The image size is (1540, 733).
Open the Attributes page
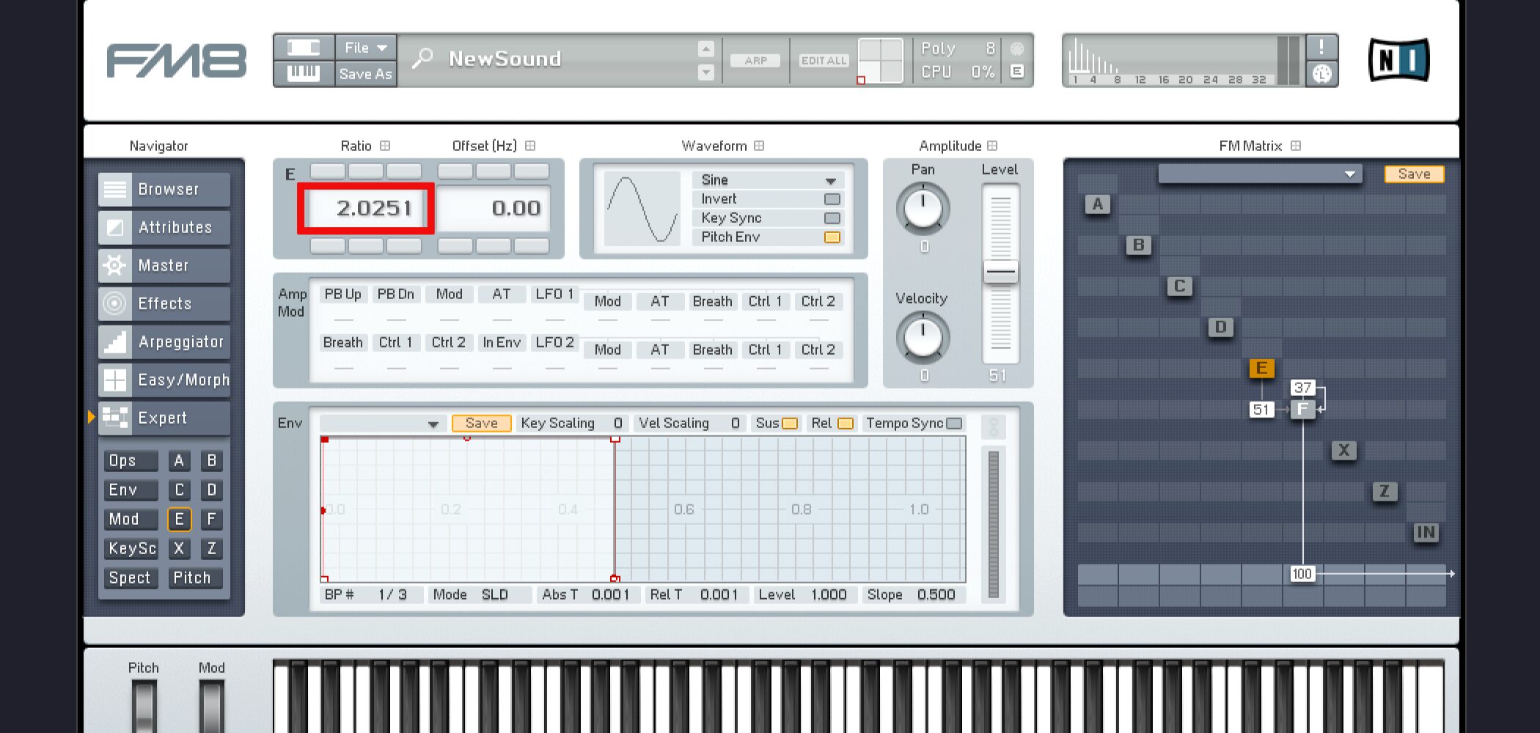[x=164, y=227]
